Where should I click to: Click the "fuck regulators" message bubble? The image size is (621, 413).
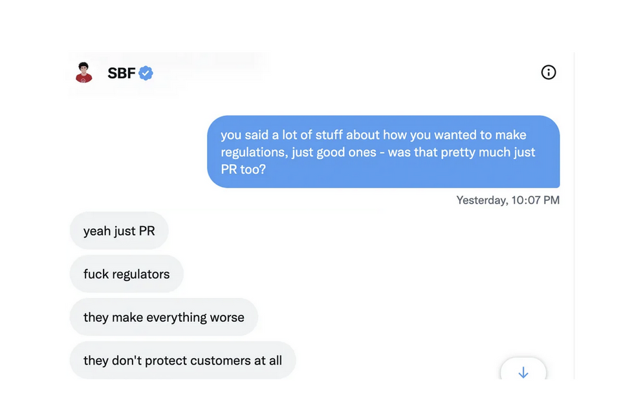click(x=126, y=274)
